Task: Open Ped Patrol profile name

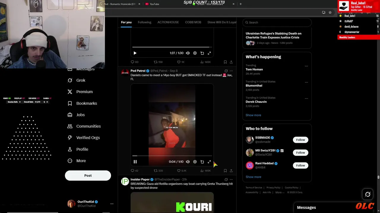Action: click(x=138, y=71)
